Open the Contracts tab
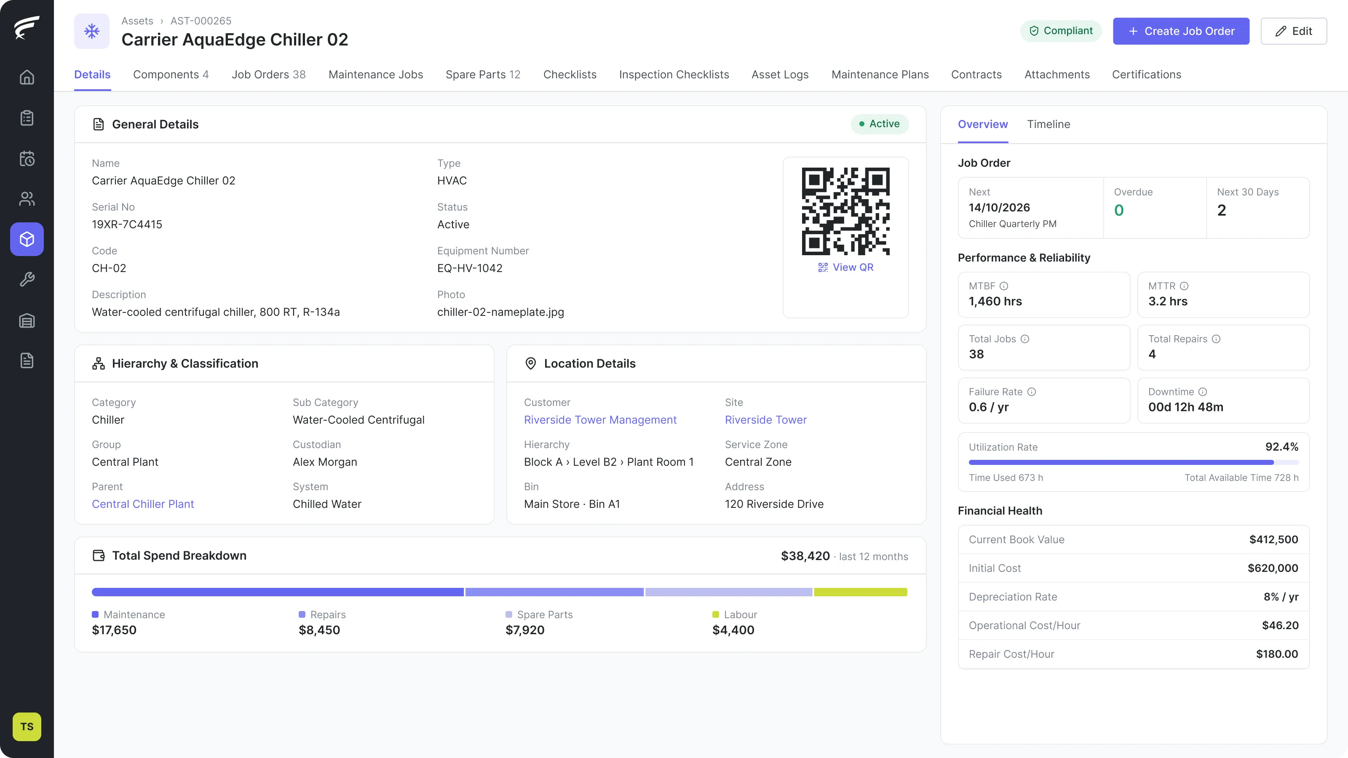 (x=976, y=74)
